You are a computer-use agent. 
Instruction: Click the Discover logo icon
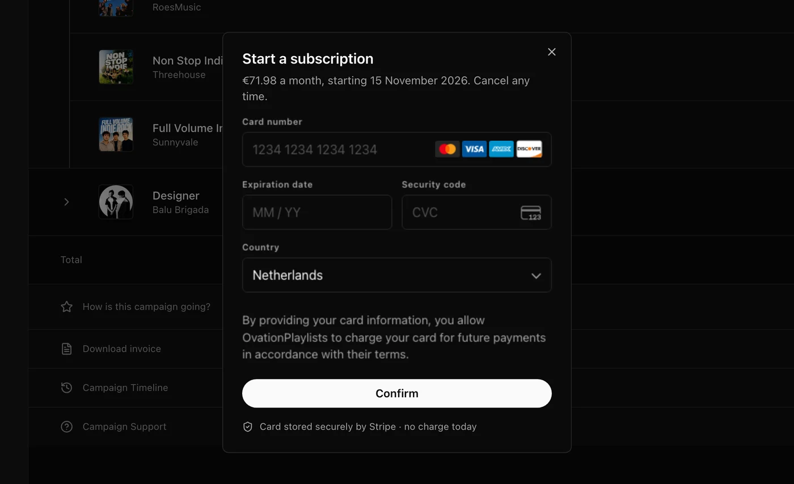(x=529, y=149)
